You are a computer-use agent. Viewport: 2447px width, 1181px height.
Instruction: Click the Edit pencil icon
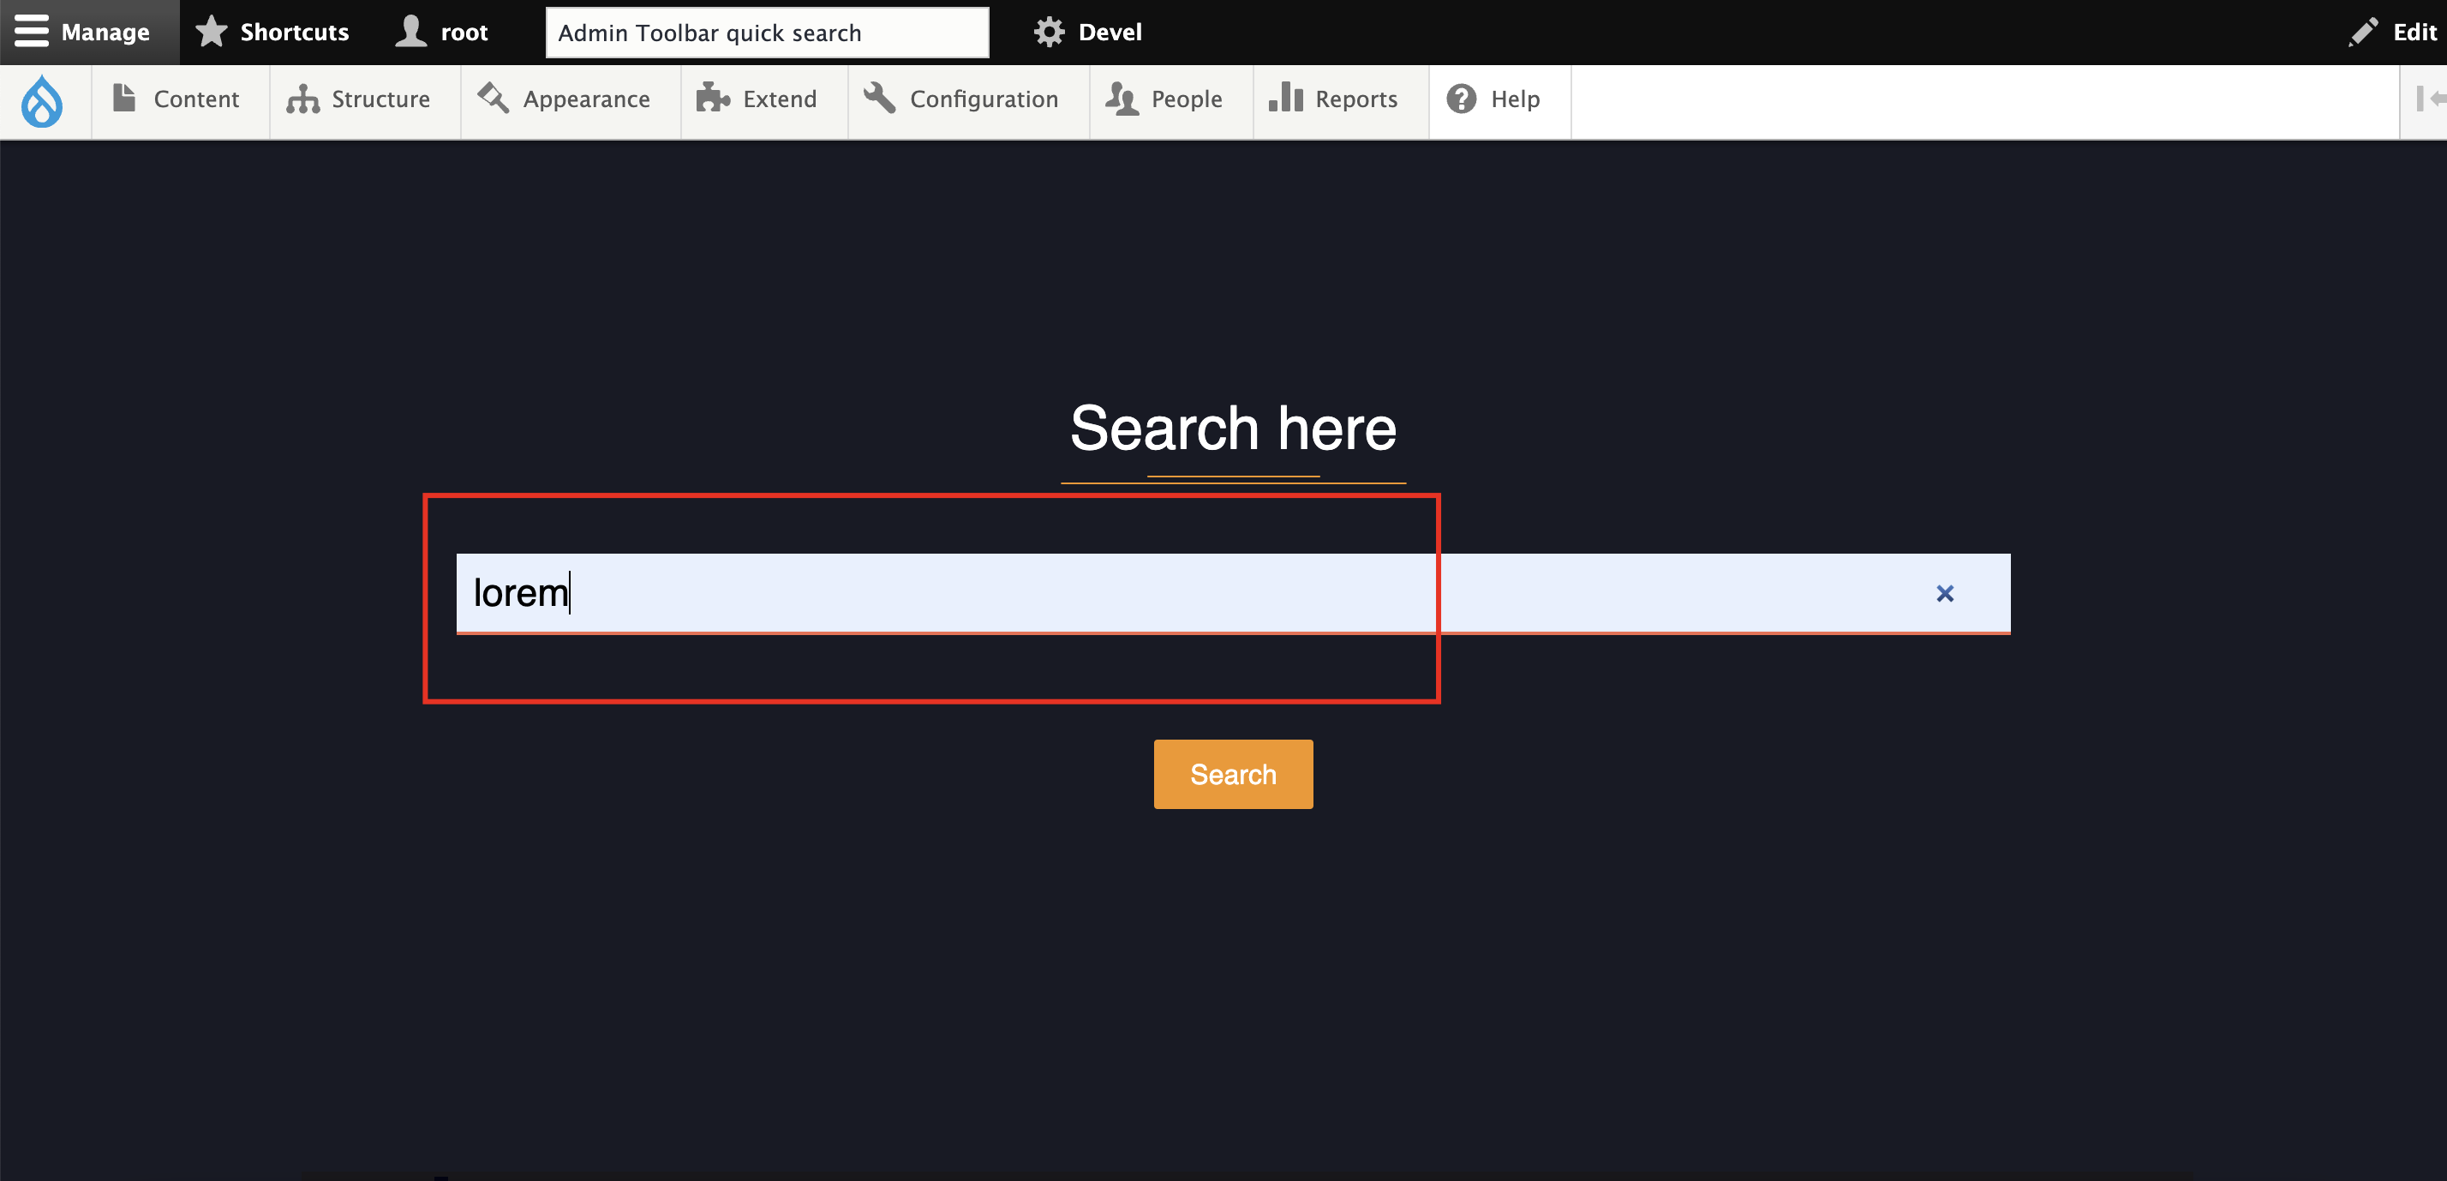click(x=2363, y=30)
